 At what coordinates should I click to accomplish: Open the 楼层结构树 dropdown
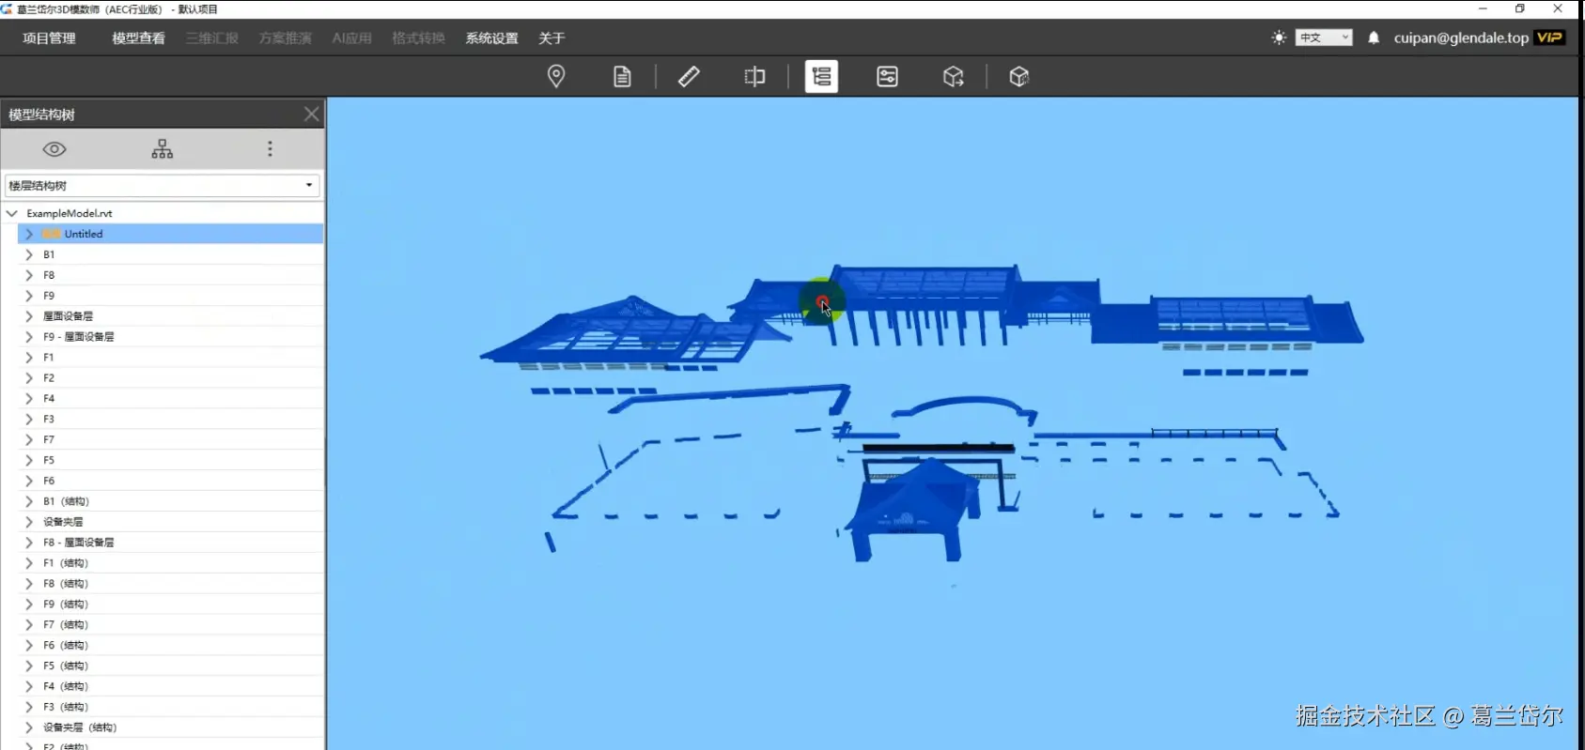pos(163,186)
